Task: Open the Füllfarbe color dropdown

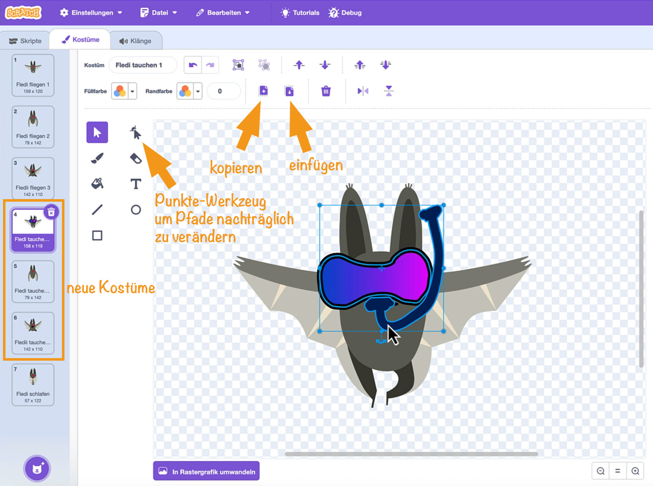Action: 132,91
